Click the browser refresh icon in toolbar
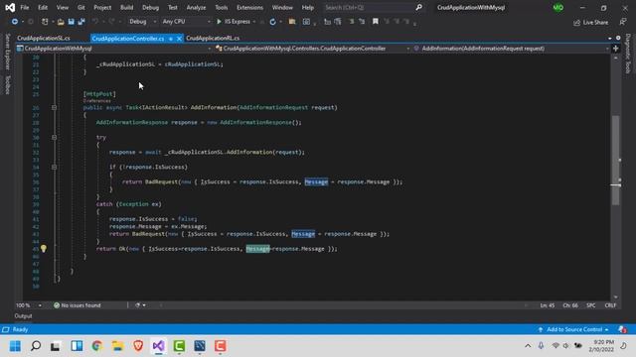 coord(273,22)
